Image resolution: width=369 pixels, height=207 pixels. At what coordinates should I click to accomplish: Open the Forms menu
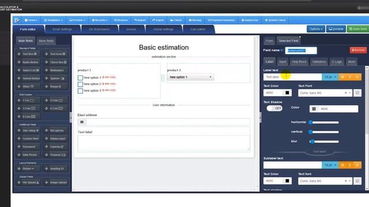(x=31, y=20)
